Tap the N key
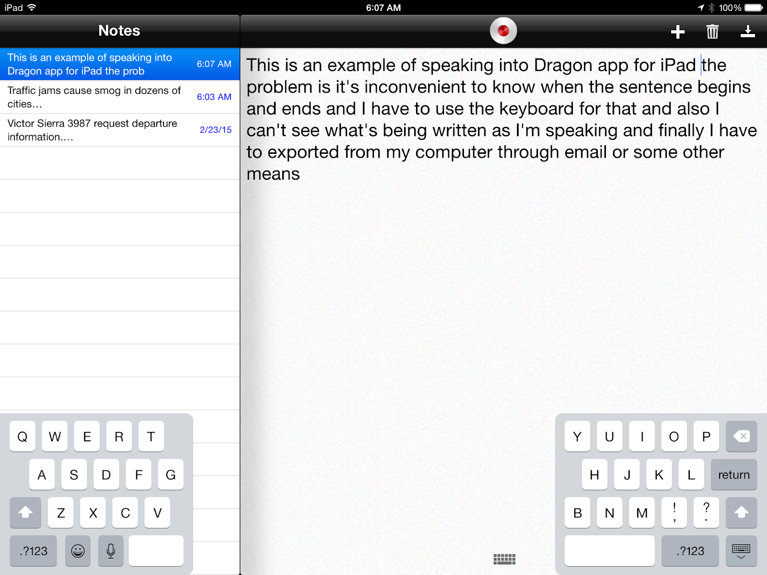The height and width of the screenshot is (575, 767). tap(609, 513)
